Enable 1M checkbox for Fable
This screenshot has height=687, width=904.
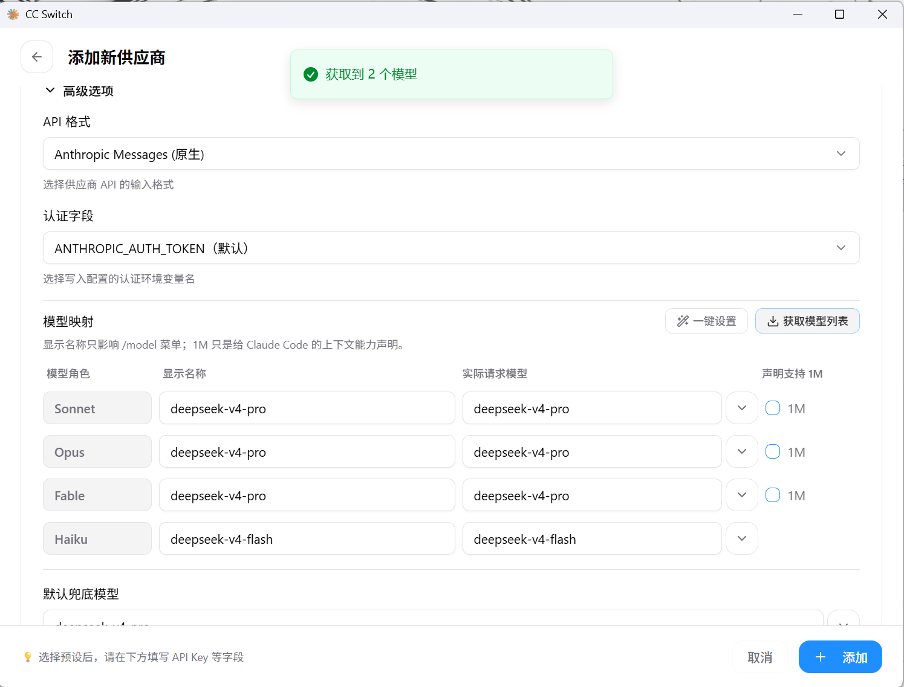[x=773, y=495]
